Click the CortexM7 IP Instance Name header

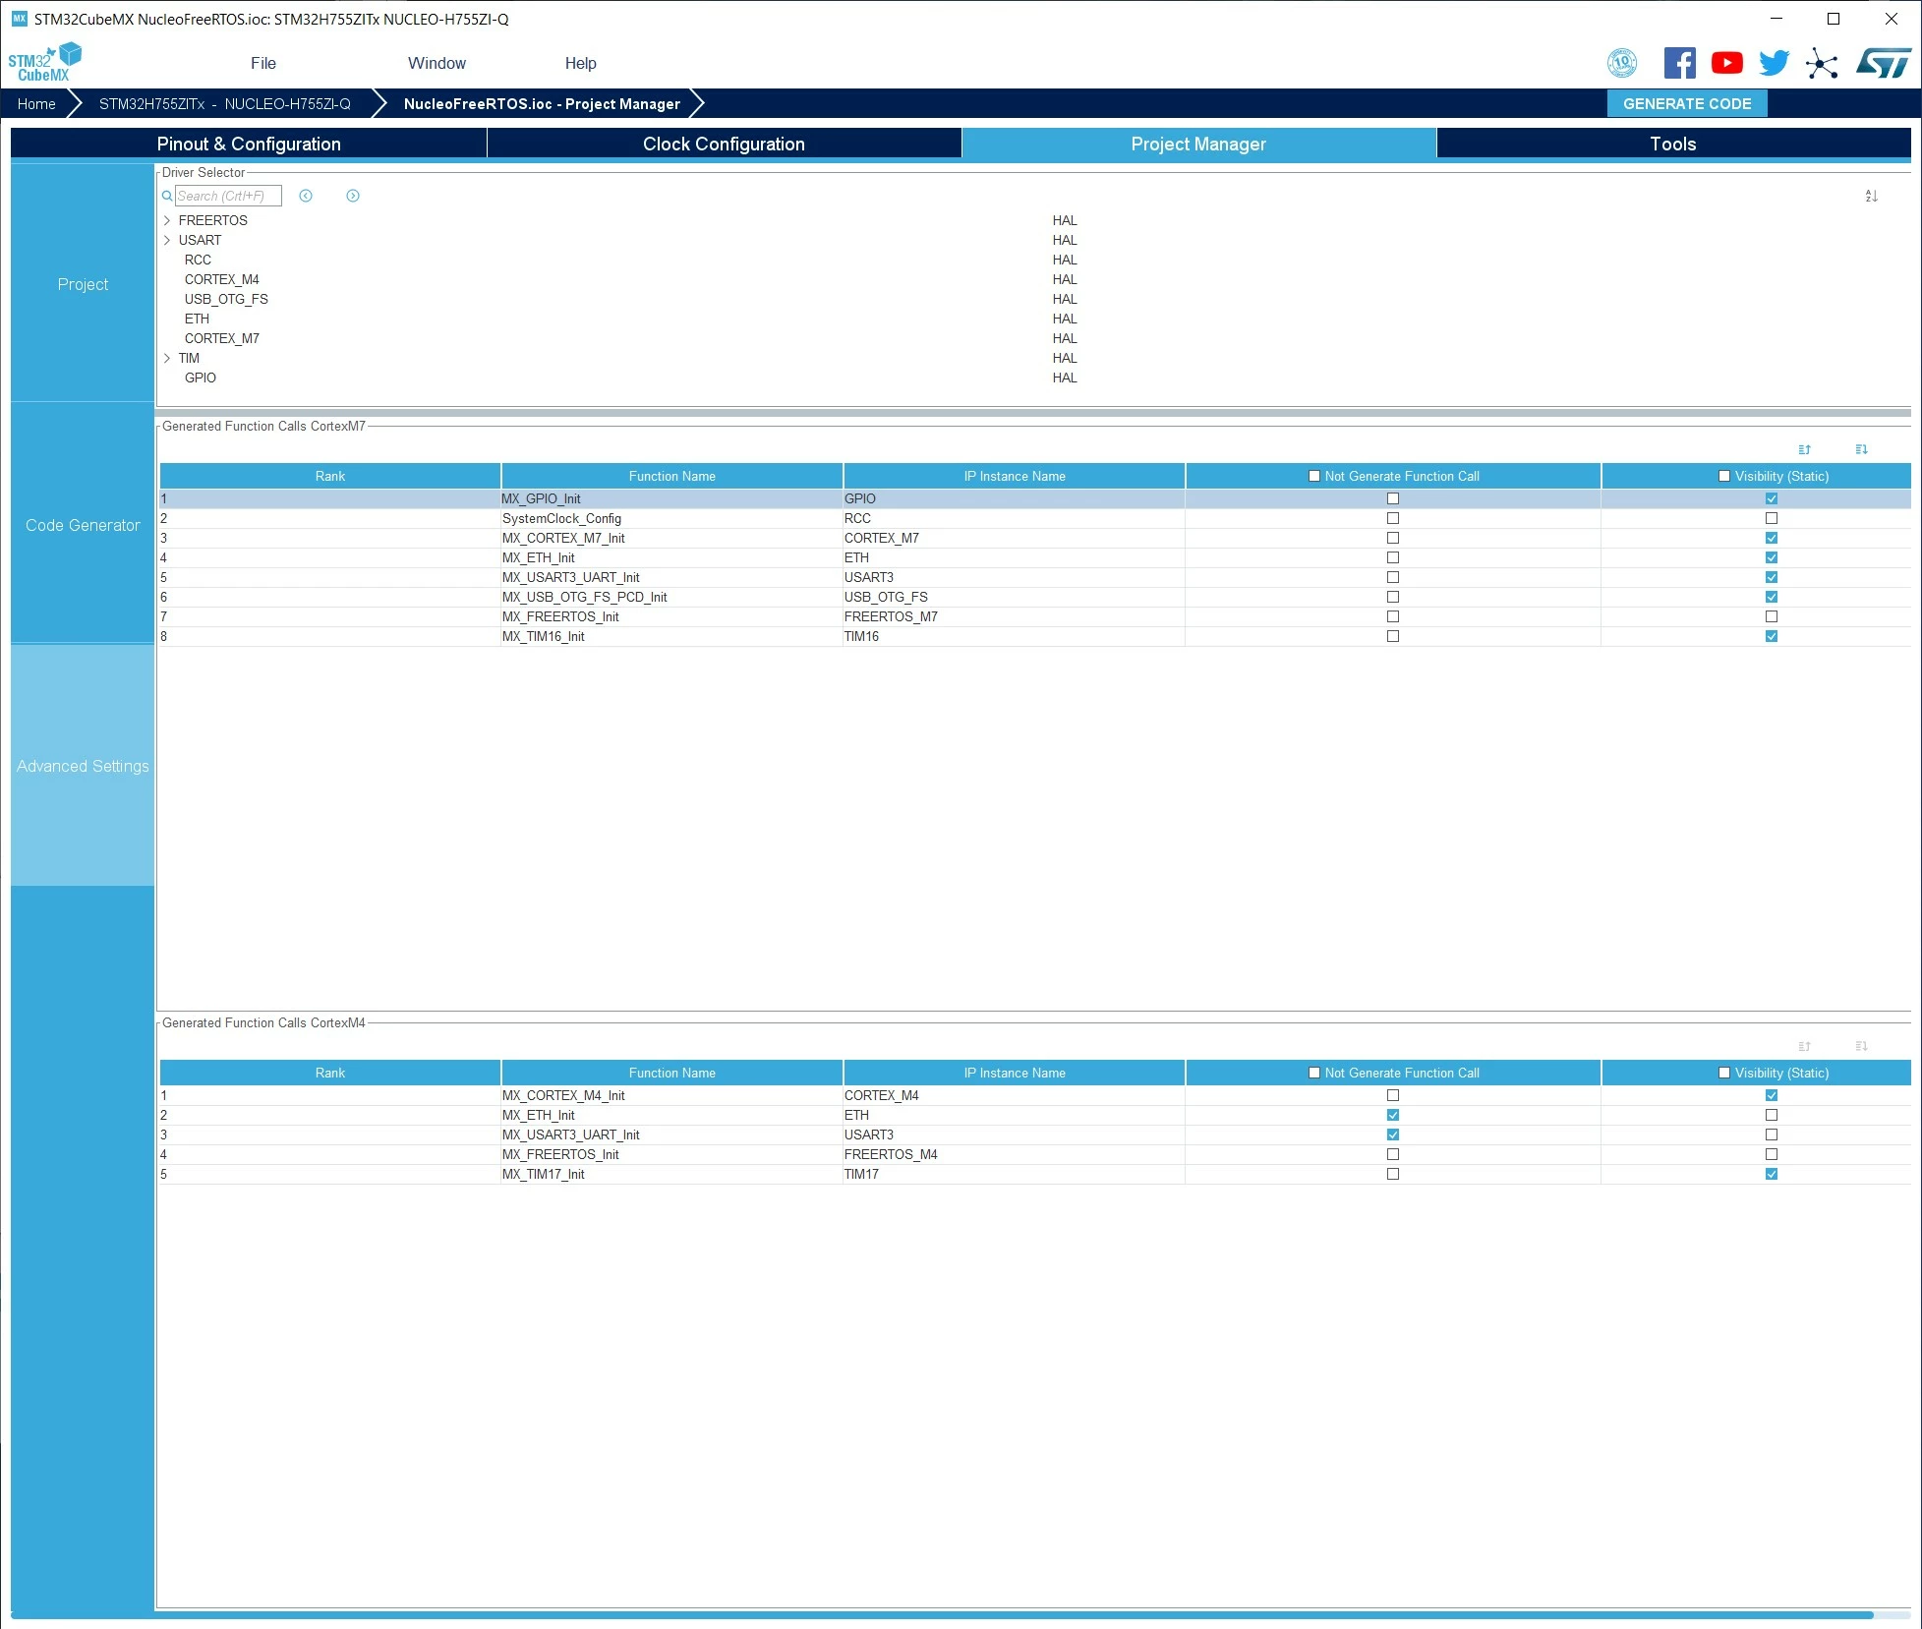coord(1015,476)
